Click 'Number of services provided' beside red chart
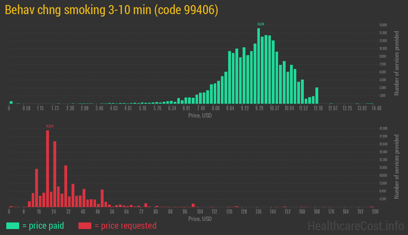The width and height of the screenshot is (408, 235). (396, 166)
